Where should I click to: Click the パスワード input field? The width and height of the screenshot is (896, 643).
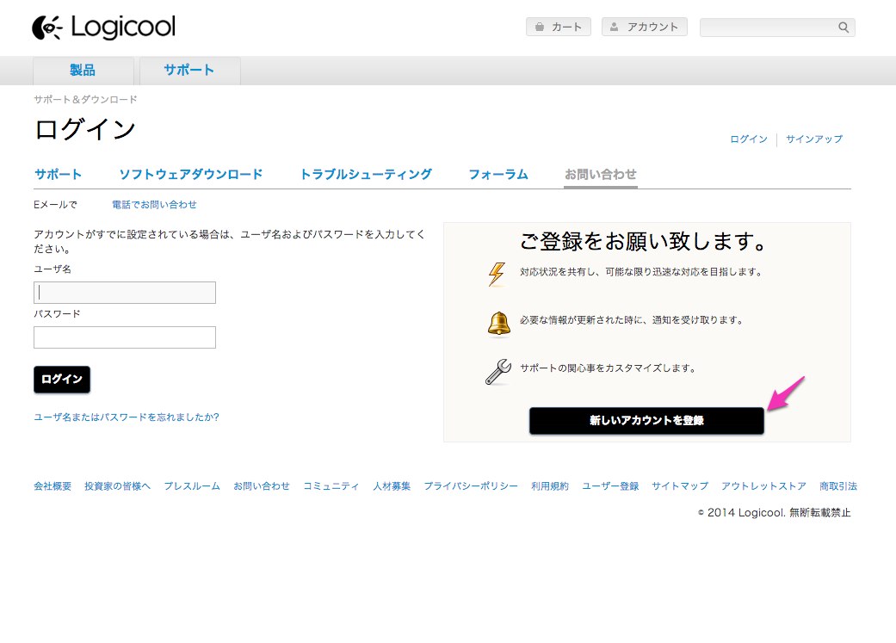[124, 337]
